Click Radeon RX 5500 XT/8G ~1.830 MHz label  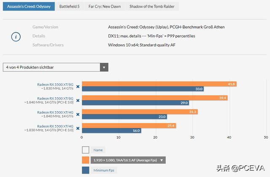click(x=55, y=86)
